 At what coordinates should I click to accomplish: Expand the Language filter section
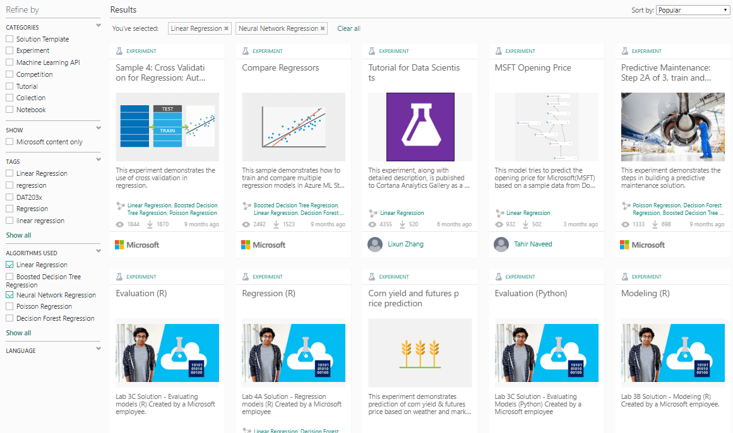pyautogui.click(x=98, y=349)
